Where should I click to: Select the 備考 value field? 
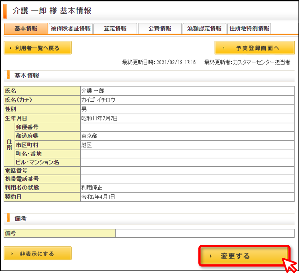(x=205, y=233)
